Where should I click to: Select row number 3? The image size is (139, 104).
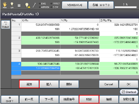[16, 51]
